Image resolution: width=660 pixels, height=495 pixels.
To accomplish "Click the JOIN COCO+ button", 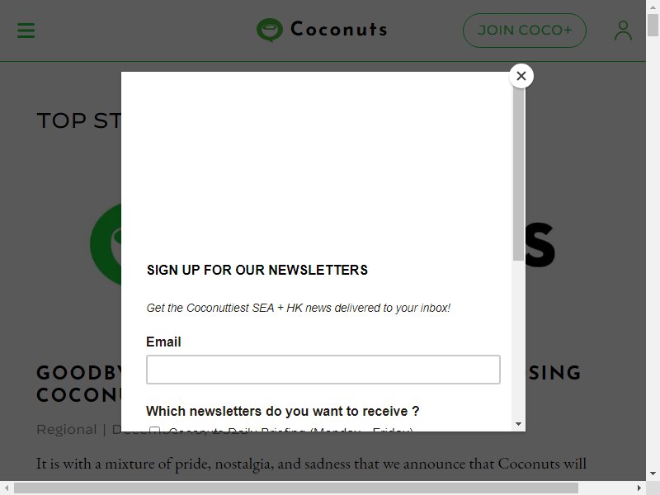I will (525, 31).
